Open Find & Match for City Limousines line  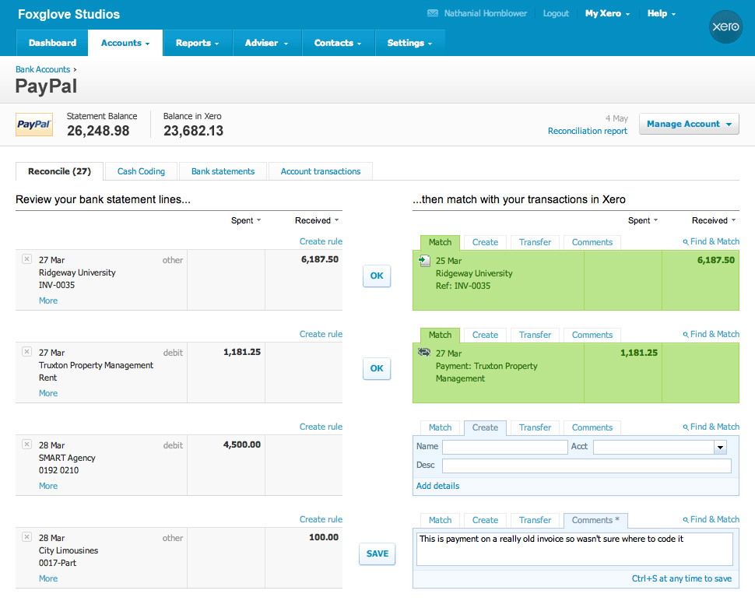tap(711, 519)
